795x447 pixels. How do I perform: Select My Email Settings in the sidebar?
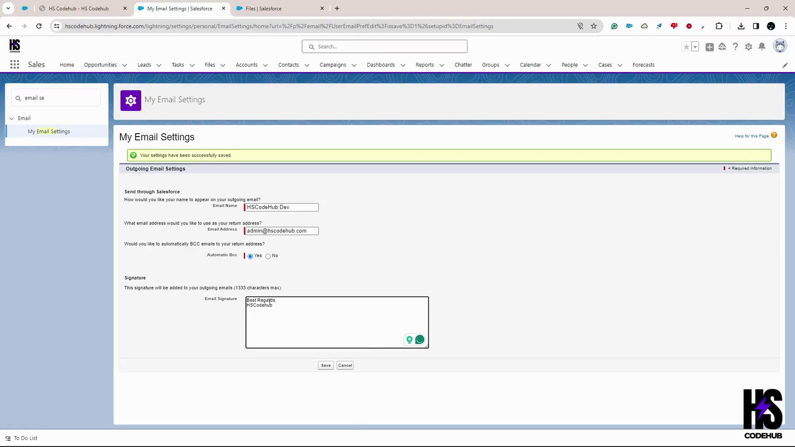[x=49, y=132]
